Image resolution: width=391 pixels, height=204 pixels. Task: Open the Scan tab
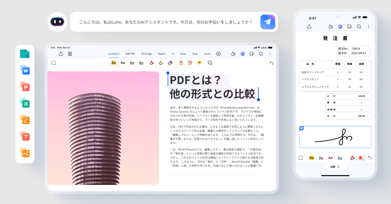tap(195, 54)
